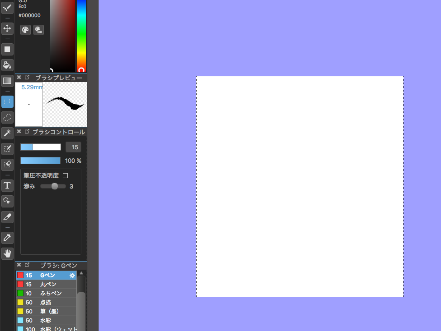
Task: Pop out the ブラシ: Gペン panel
Action: pyautogui.click(x=27, y=265)
